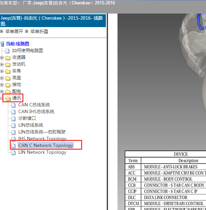This screenshot has width=206, height=210.
Task: Click DATA LINK CONNECTOR description
Action: (x=166, y=197)
